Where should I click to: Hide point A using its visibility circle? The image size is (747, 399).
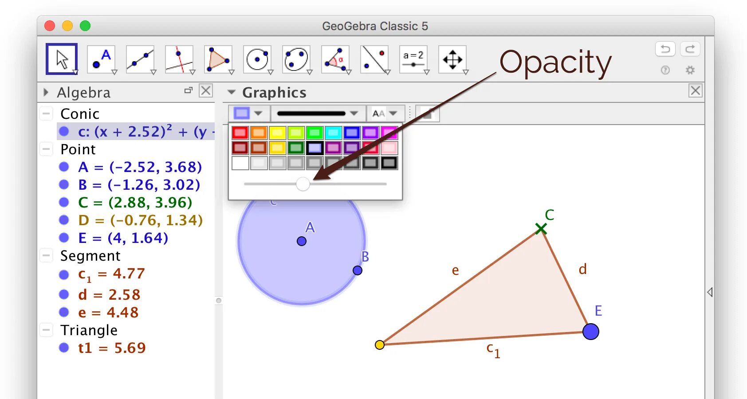point(63,167)
